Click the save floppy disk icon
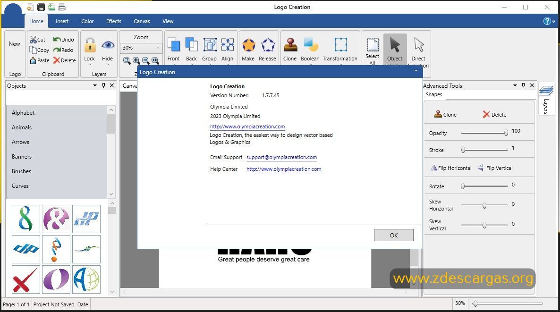 (41, 7)
